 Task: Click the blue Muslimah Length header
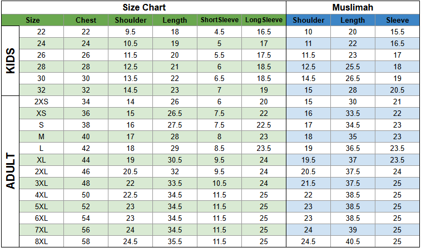353,20
